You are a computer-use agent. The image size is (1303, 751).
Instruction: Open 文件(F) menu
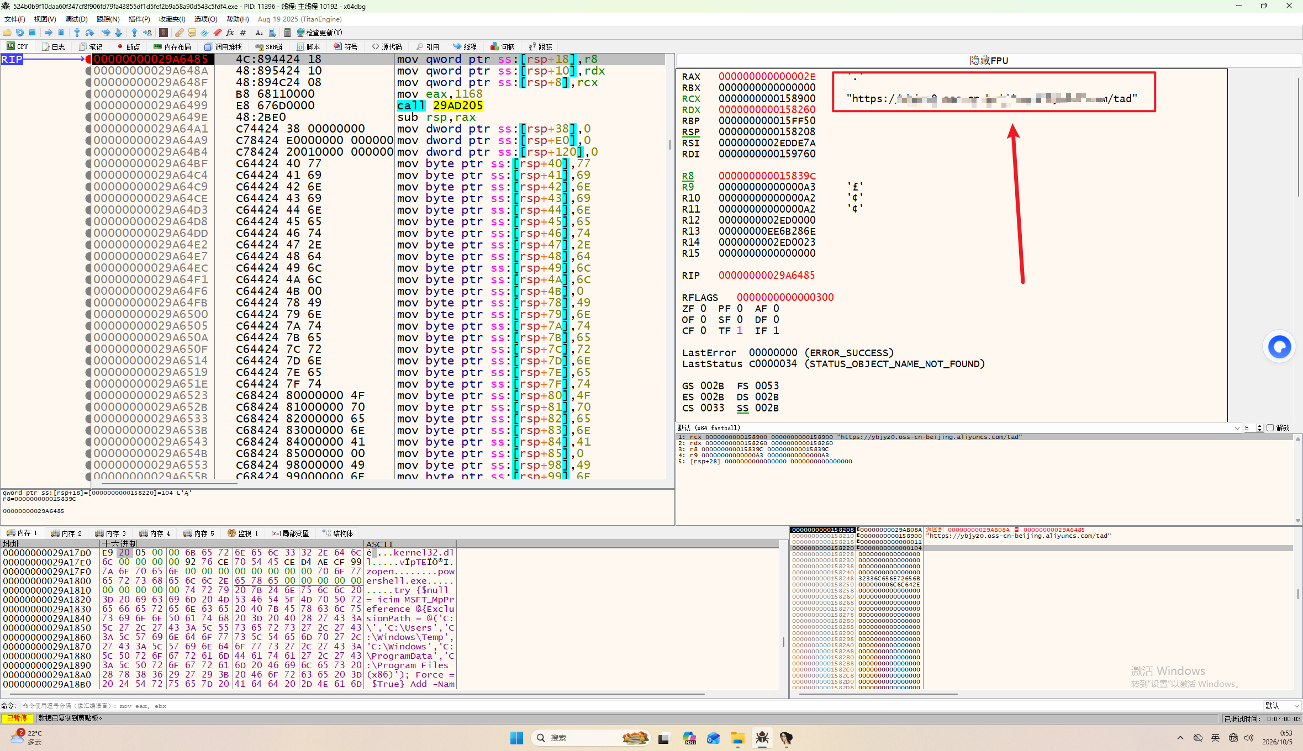[x=14, y=19]
